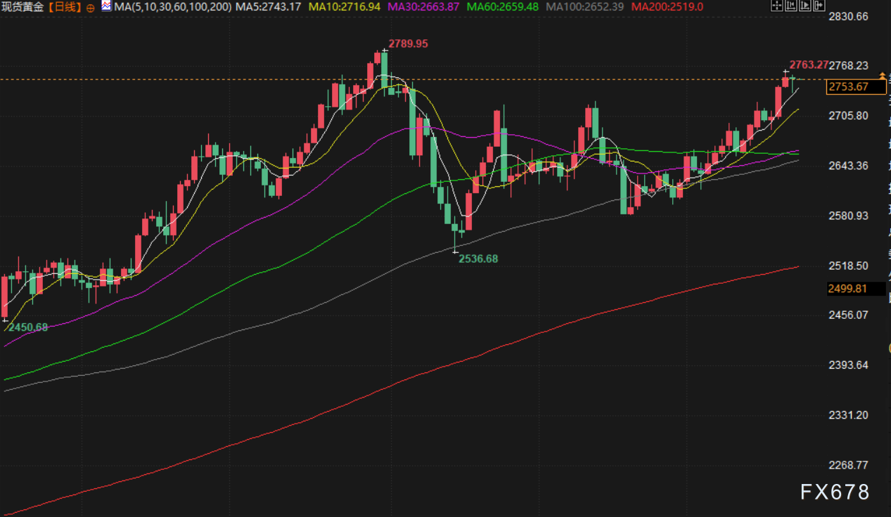Click the current price tag 2753.67
Screen dimensions: 891x517
coord(847,87)
